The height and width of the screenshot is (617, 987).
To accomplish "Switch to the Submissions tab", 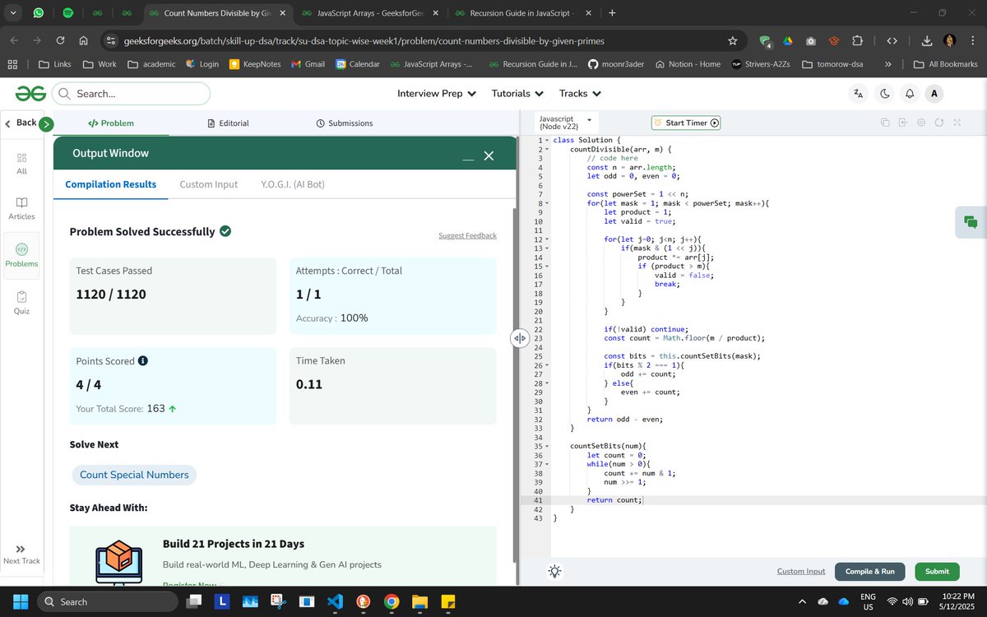I will click(x=345, y=123).
